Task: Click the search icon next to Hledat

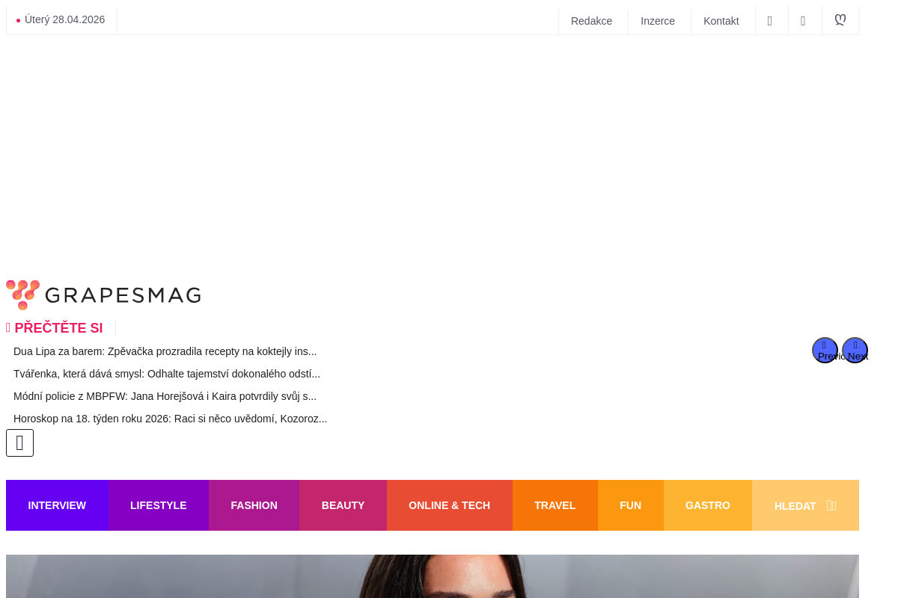Action: [x=831, y=506]
